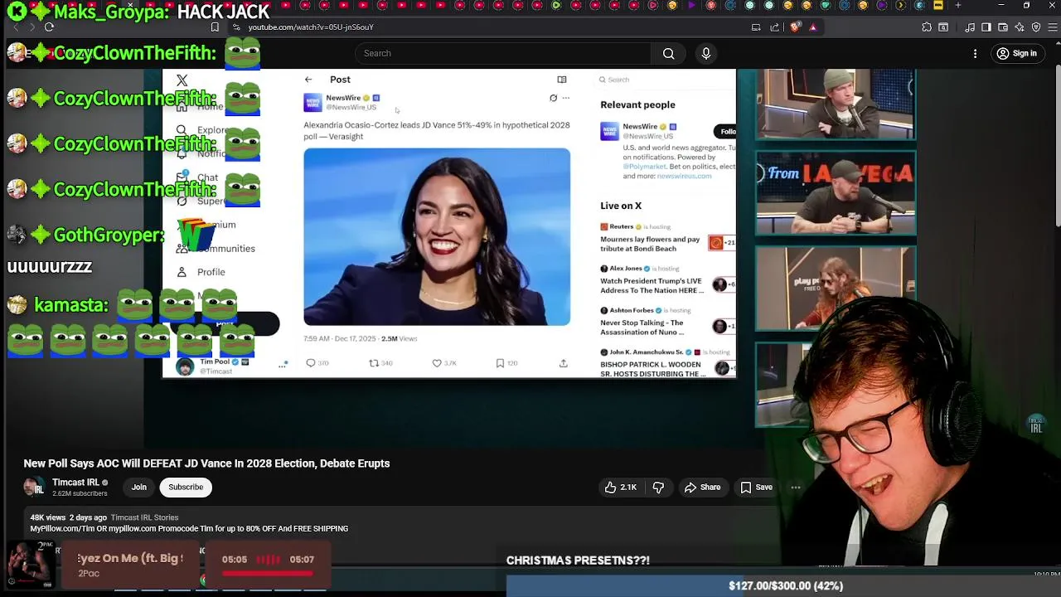Click the From Las Vegas guest webcam
Screen dimensions: 1061x597
[836, 193]
